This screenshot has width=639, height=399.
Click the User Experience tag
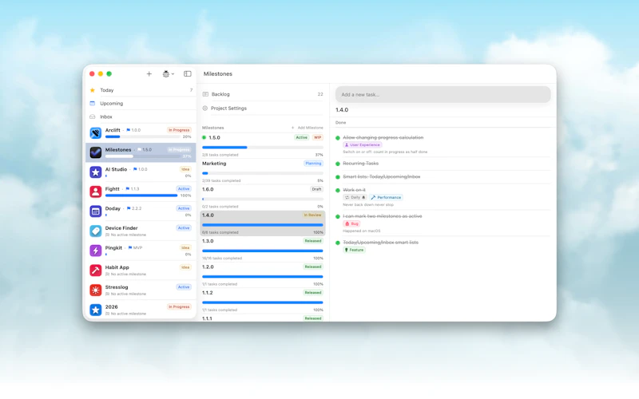[363, 145]
